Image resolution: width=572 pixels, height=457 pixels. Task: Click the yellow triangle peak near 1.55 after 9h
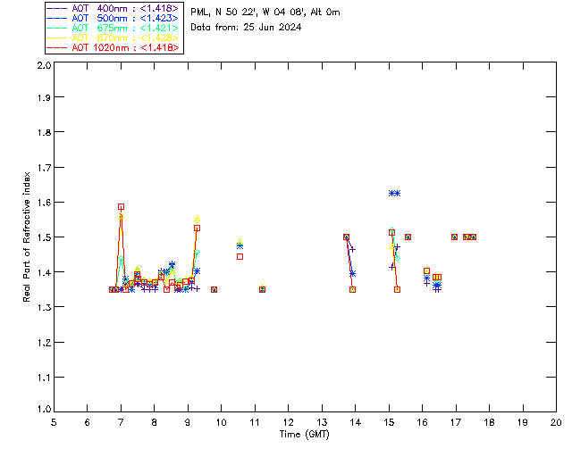pos(197,219)
